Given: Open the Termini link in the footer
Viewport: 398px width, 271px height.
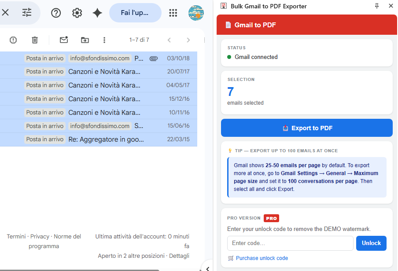Looking at the screenshot, I should tap(16, 237).
